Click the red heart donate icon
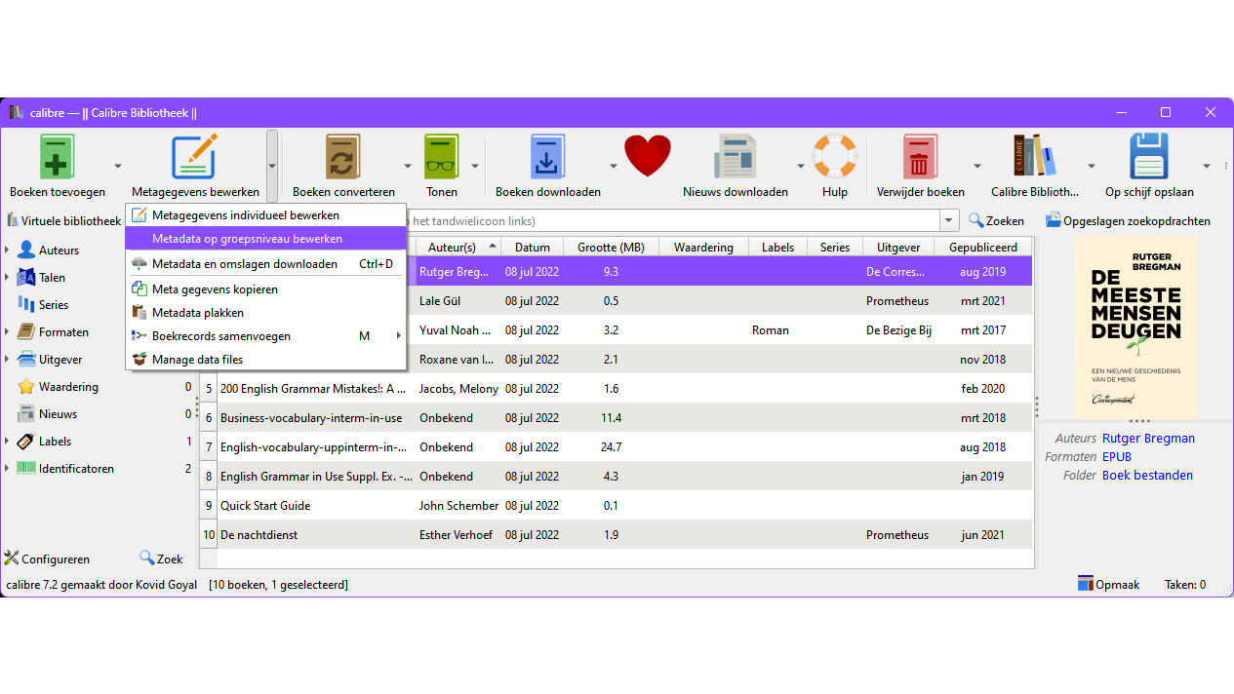The width and height of the screenshot is (1234, 694). [x=648, y=156]
